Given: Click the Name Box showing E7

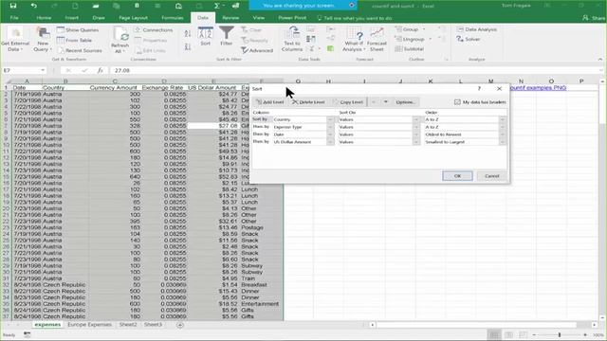Looking at the screenshot, I should (24, 70).
